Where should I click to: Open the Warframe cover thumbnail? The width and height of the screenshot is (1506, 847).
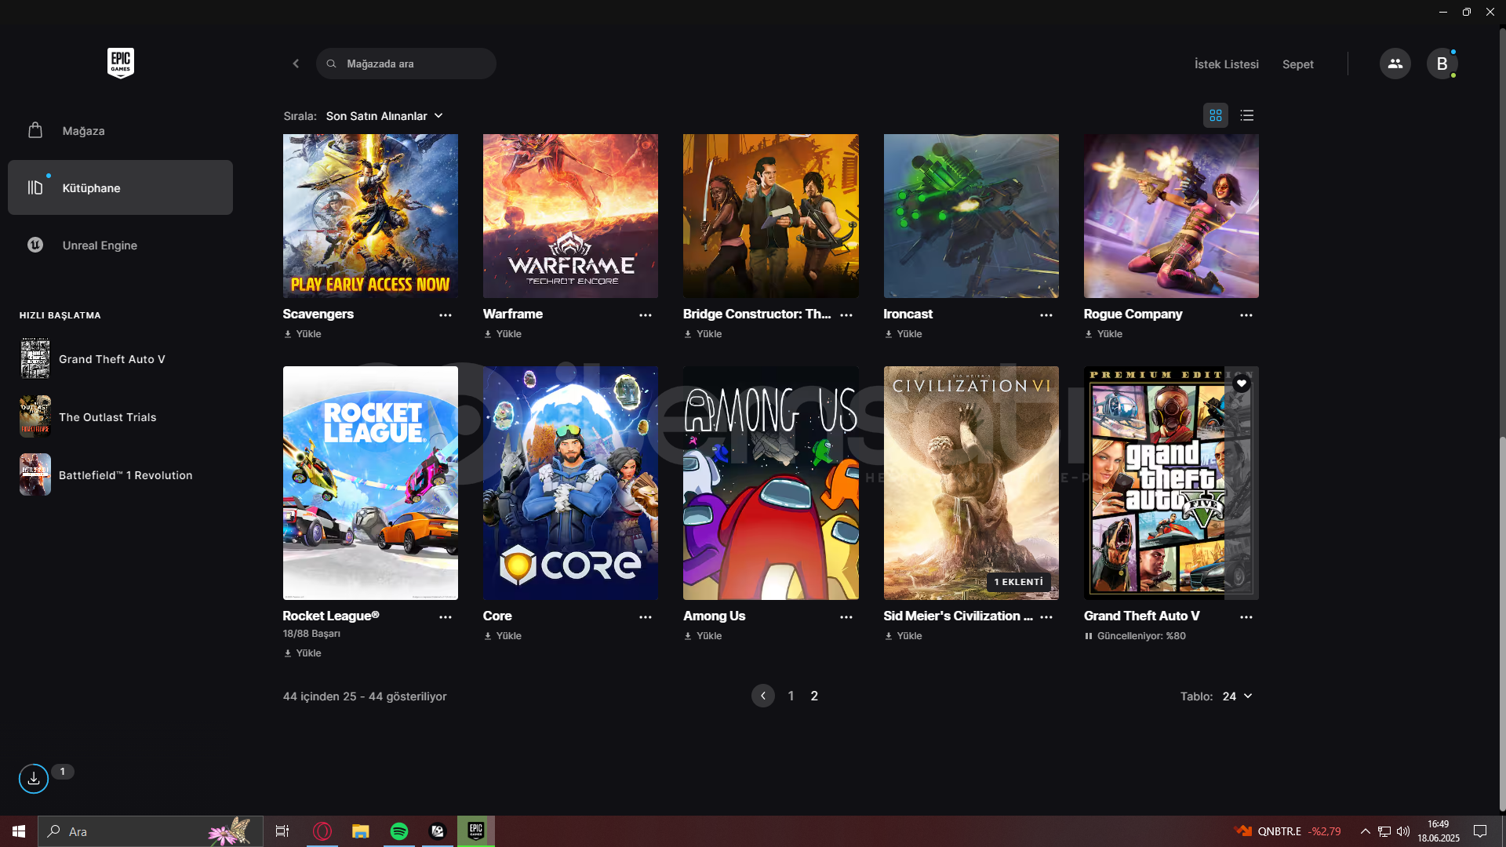[x=570, y=216]
